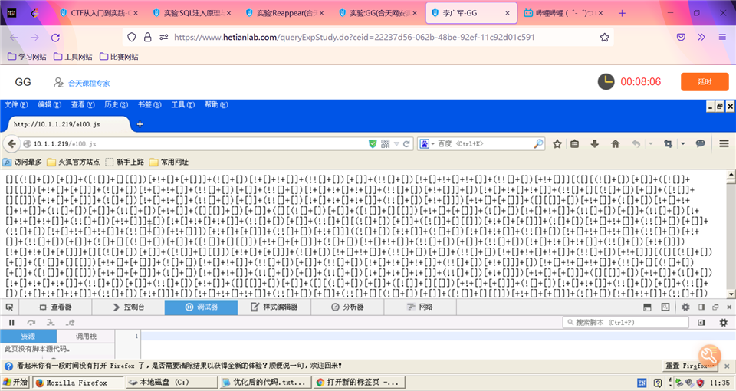Switch to the 控制台 console devtools tab

pyautogui.click(x=129, y=307)
